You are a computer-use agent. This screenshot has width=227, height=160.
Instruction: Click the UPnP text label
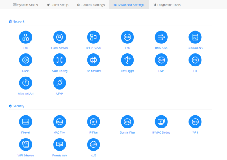pos(60,94)
